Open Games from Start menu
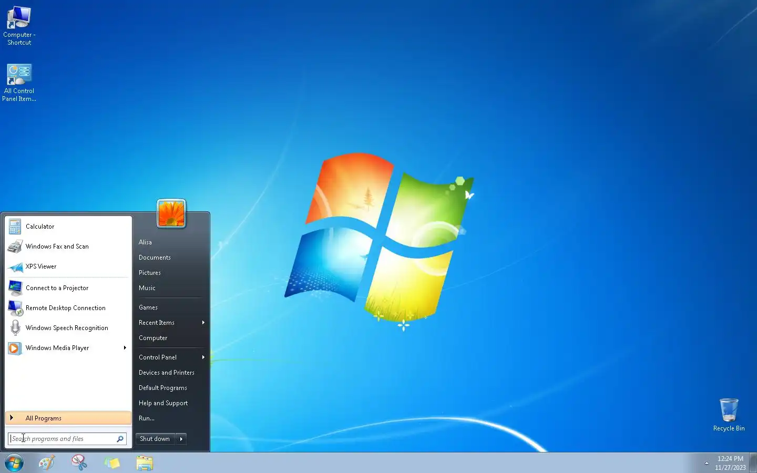 [x=148, y=307]
